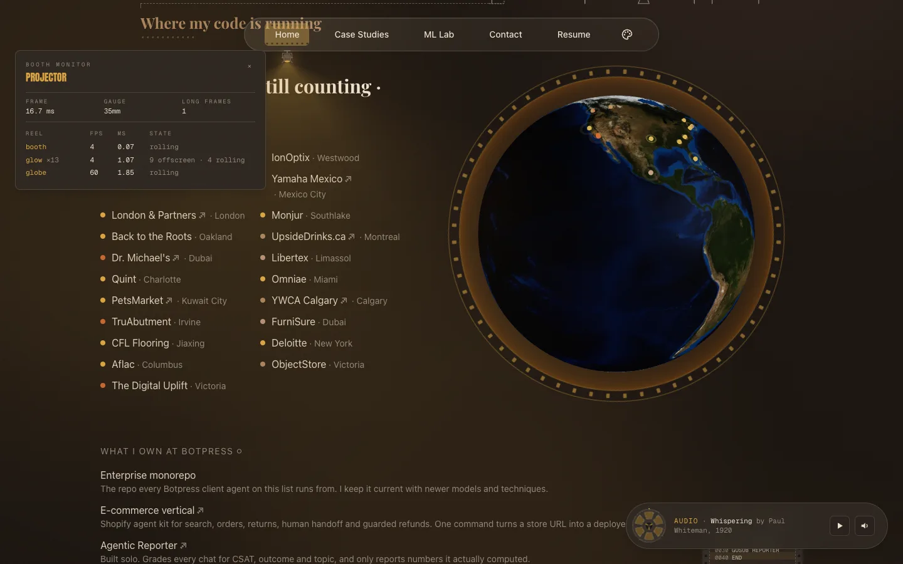The image size is (903, 564).
Task: Click the 'glow ×13' reel row label
Action: pyautogui.click(x=42, y=160)
